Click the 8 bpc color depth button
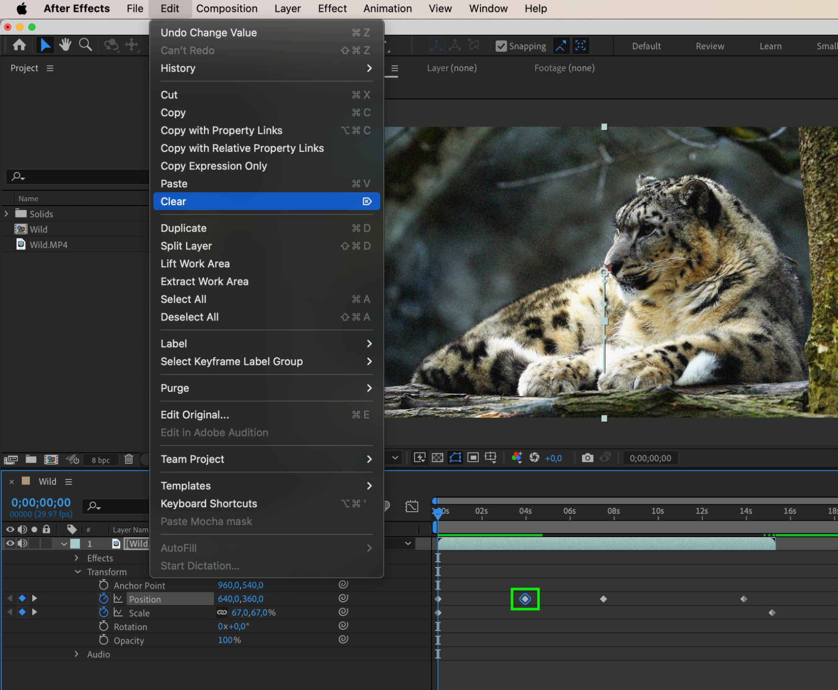This screenshot has height=690, width=838. pos(101,460)
